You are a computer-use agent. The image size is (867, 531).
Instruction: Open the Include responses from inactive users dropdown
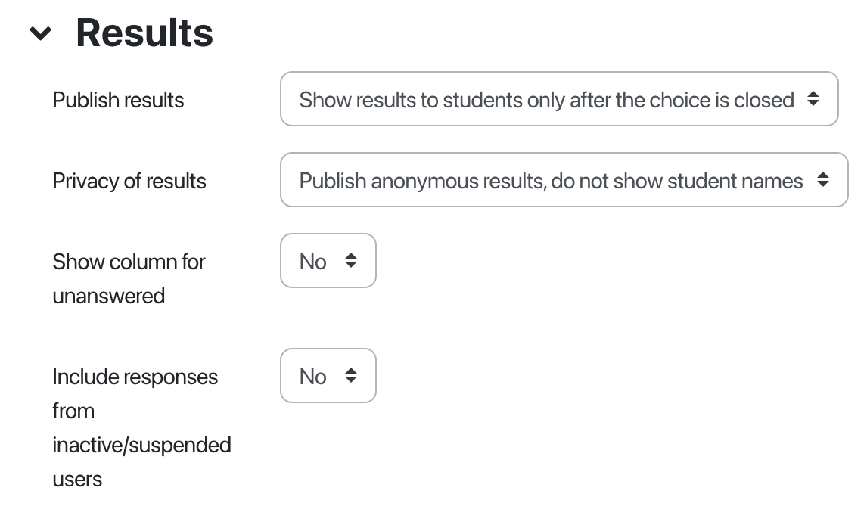coord(328,376)
